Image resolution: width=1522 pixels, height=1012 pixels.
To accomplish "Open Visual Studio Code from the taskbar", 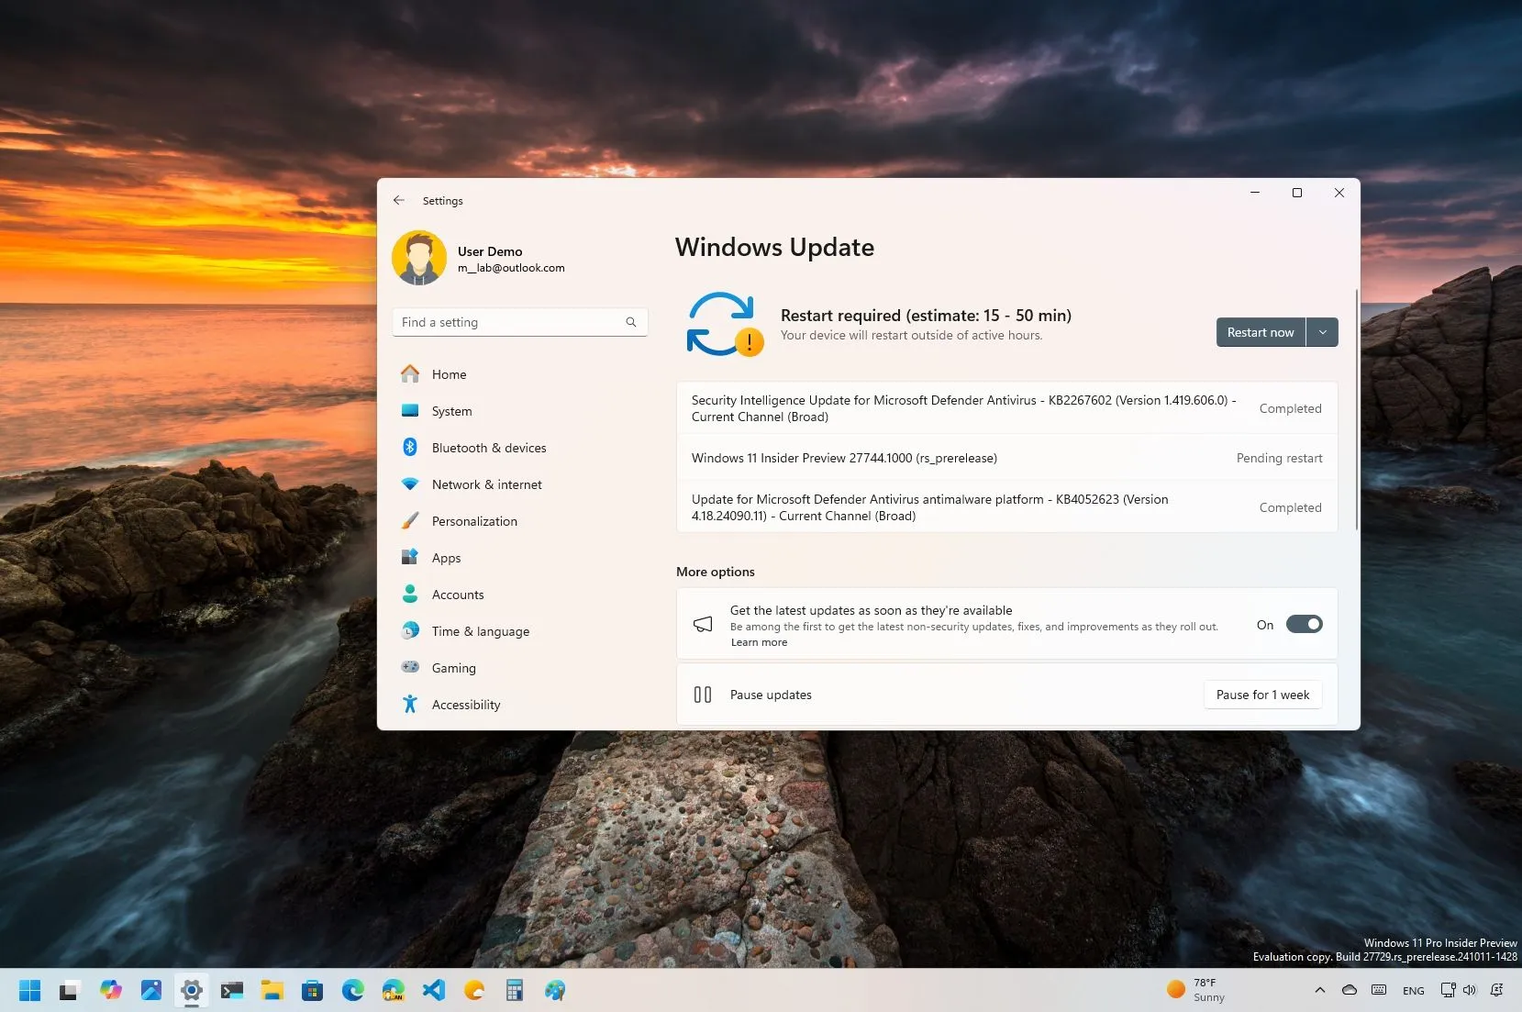I will click(x=434, y=990).
